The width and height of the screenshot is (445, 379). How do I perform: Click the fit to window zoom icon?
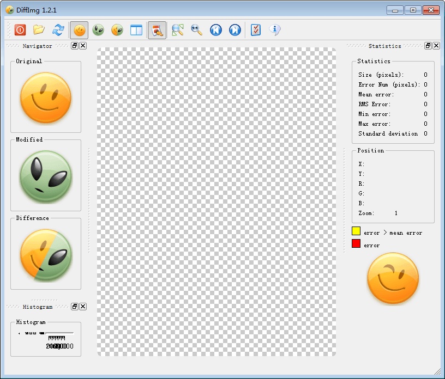coord(177,30)
